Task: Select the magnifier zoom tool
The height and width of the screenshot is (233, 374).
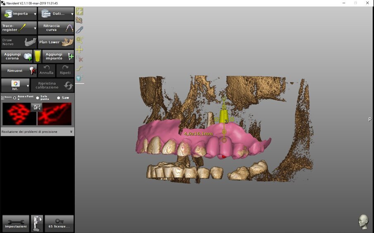Action: click(79, 40)
